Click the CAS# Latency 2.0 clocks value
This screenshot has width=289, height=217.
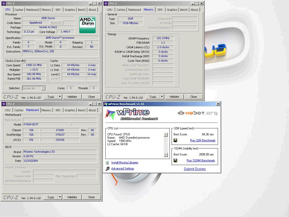[x=163, y=47]
